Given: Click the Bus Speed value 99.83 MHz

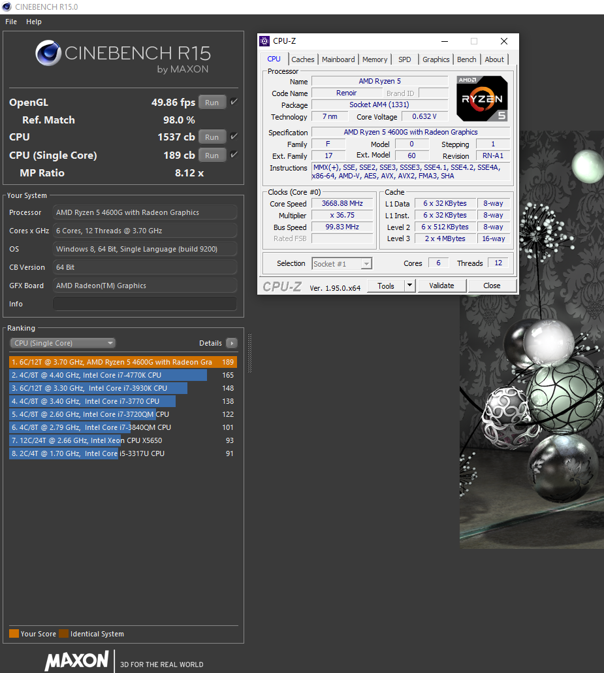Looking at the screenshot, I should (342, 227).
